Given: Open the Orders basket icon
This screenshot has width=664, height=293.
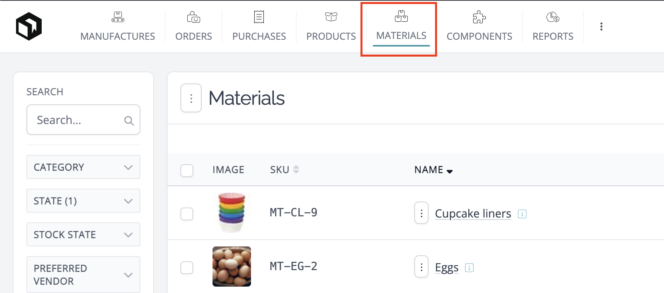Looking at the screenshot, I should 194,17.
